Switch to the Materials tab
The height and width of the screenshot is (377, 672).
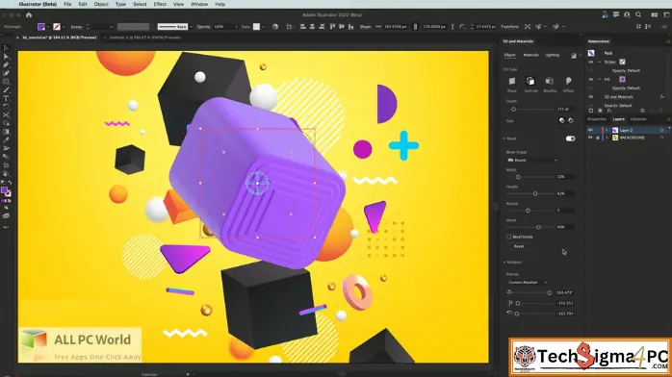(530, 55)
